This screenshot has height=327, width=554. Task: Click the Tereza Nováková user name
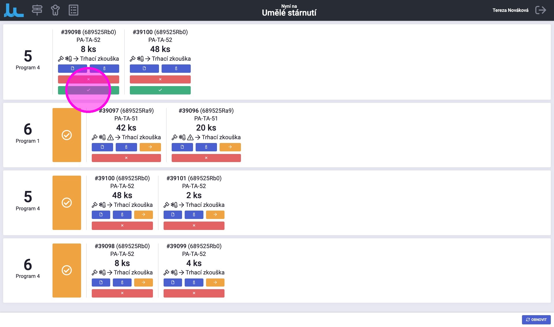(510, 10)
